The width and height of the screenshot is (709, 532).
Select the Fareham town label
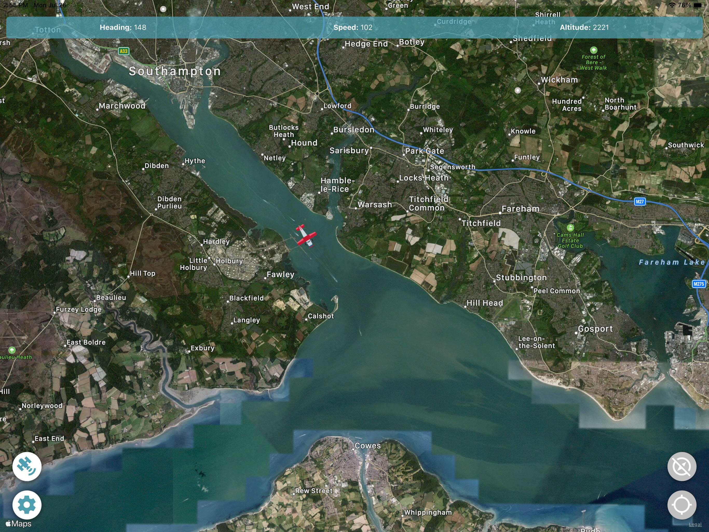coord(521,209)
